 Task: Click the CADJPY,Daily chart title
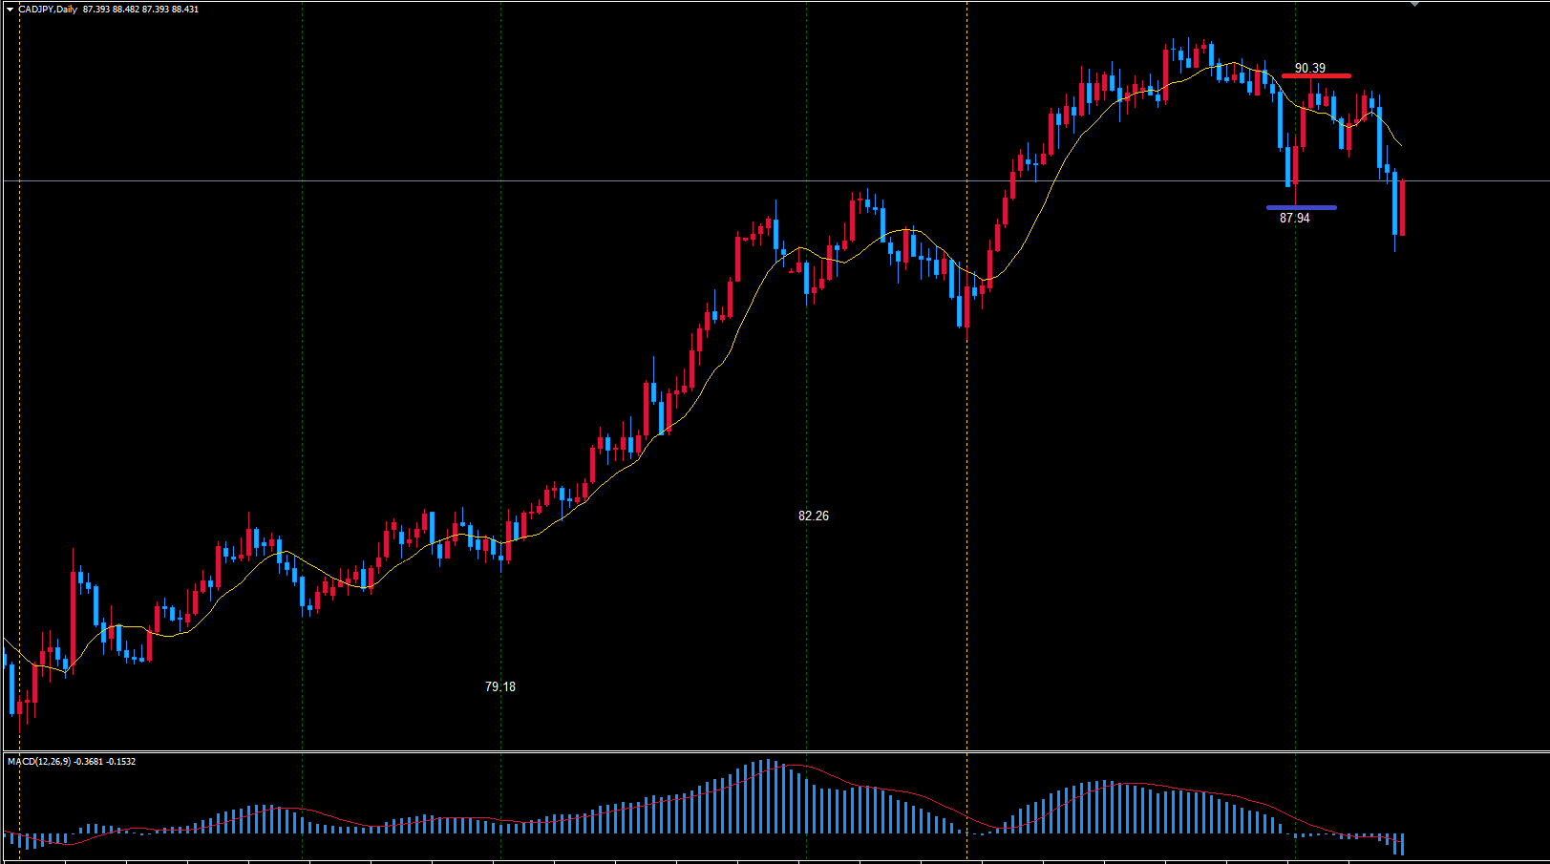(48, 10)
